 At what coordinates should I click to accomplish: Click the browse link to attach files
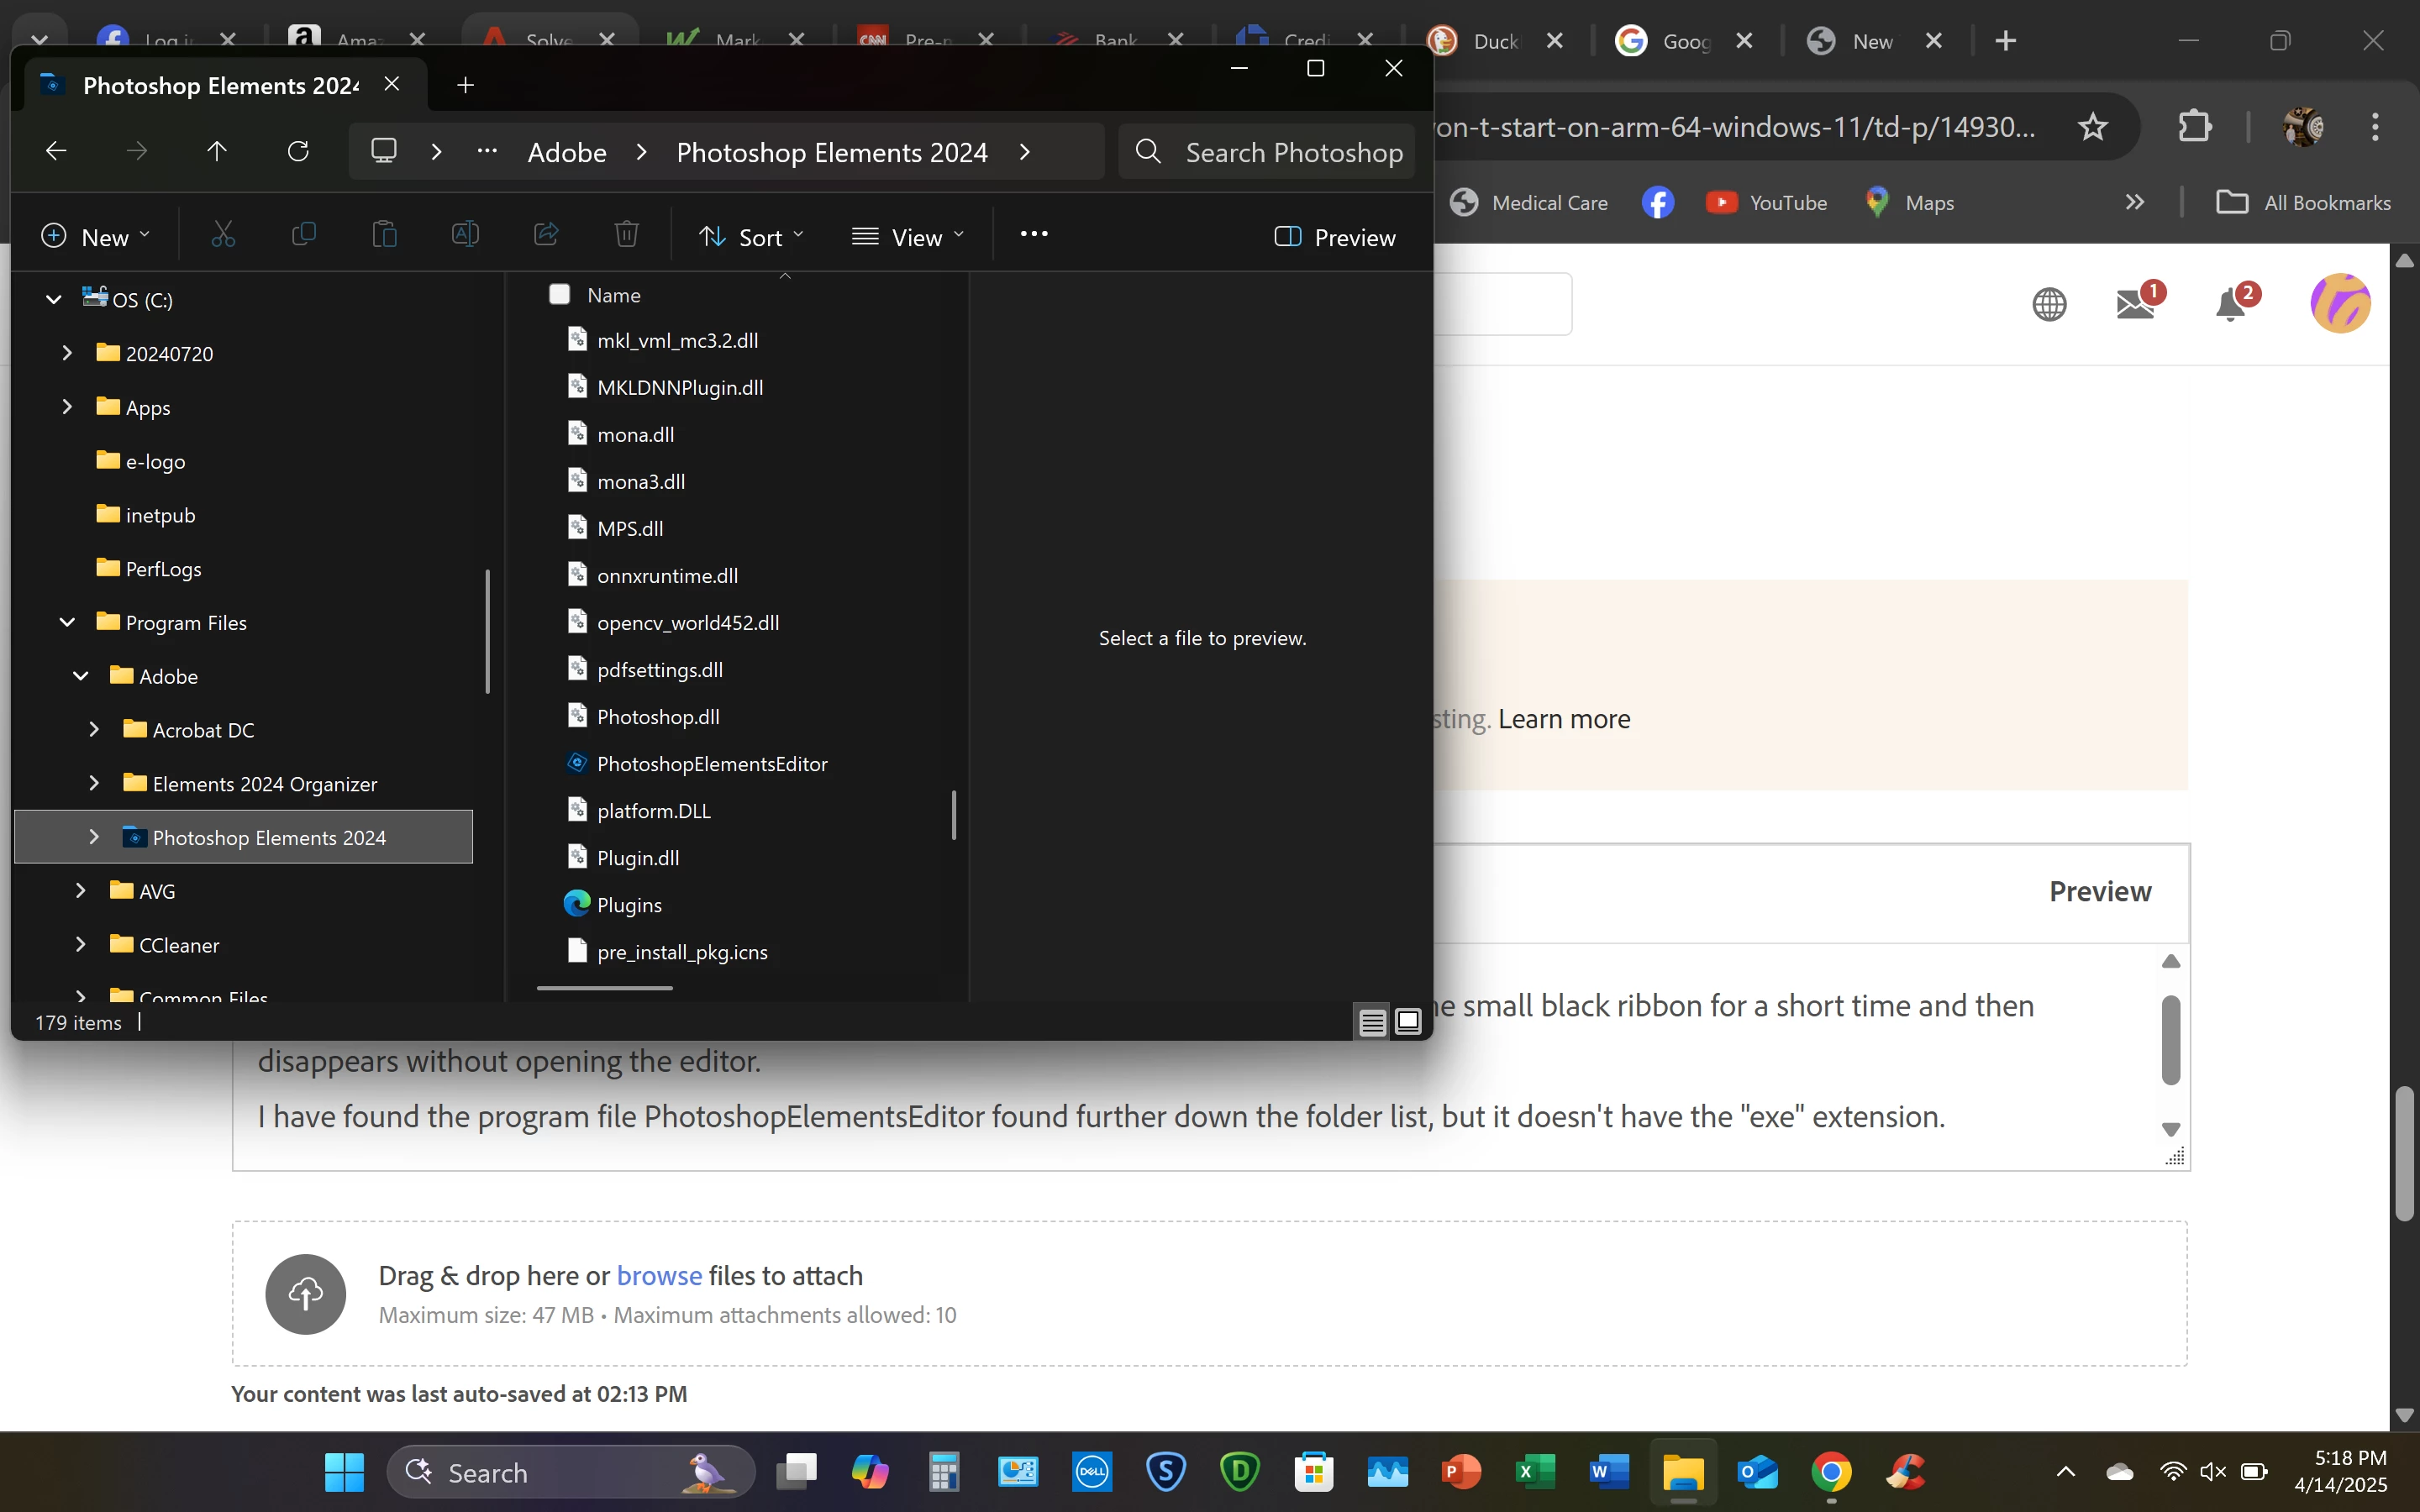(659, 1276)
